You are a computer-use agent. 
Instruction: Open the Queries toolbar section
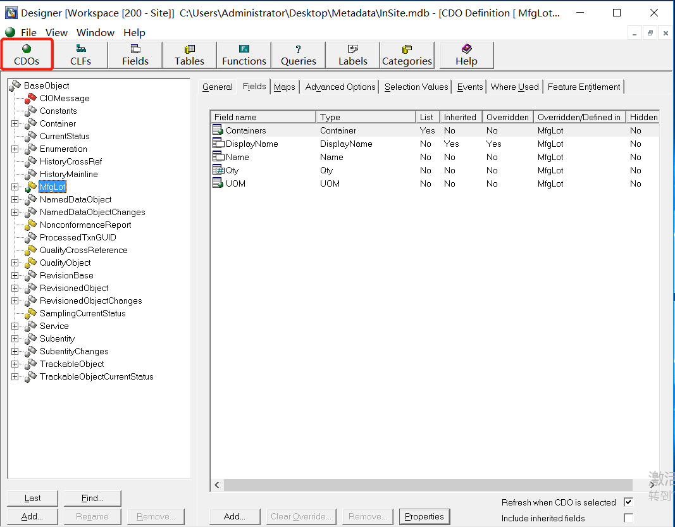[x=298, y=55]
